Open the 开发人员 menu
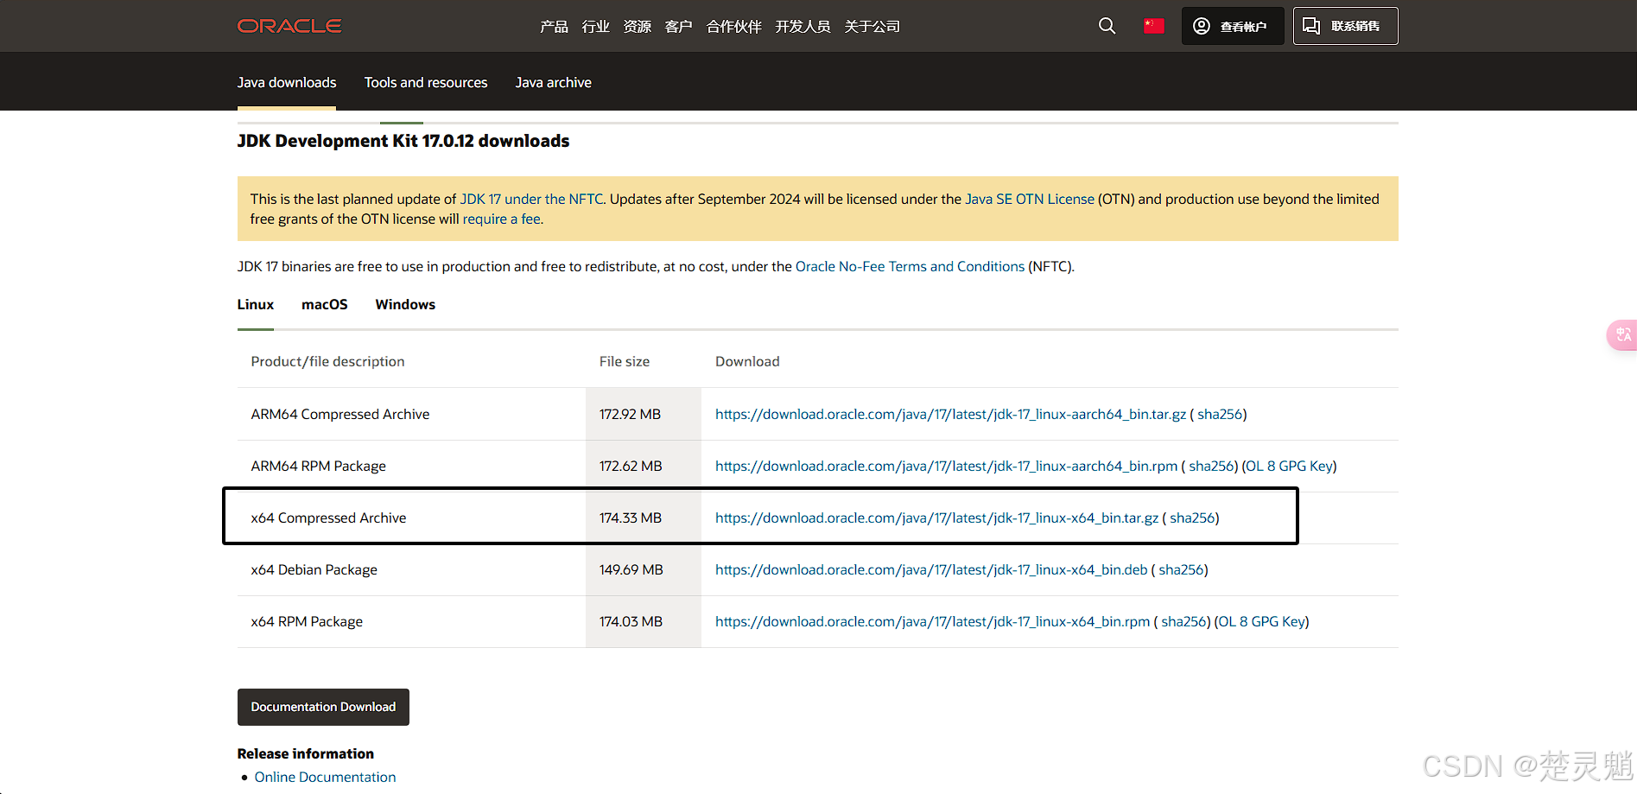 pos(803,27)
